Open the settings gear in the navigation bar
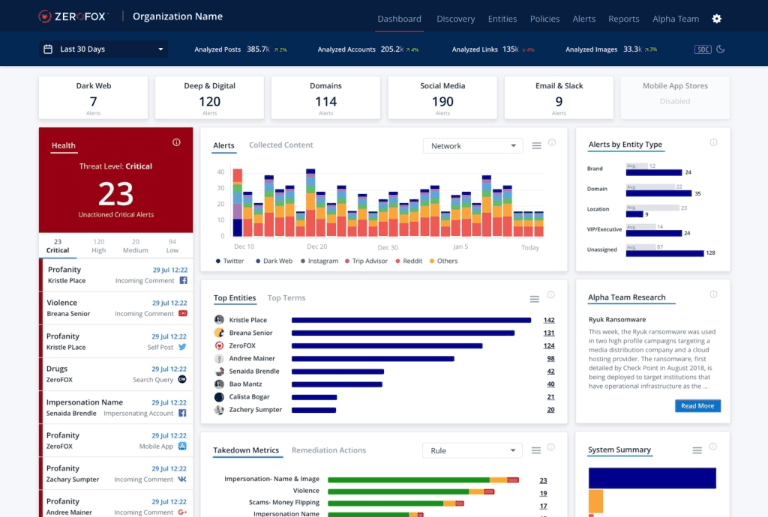The width and height of the screenshot is (768, 517). (716, 18)
